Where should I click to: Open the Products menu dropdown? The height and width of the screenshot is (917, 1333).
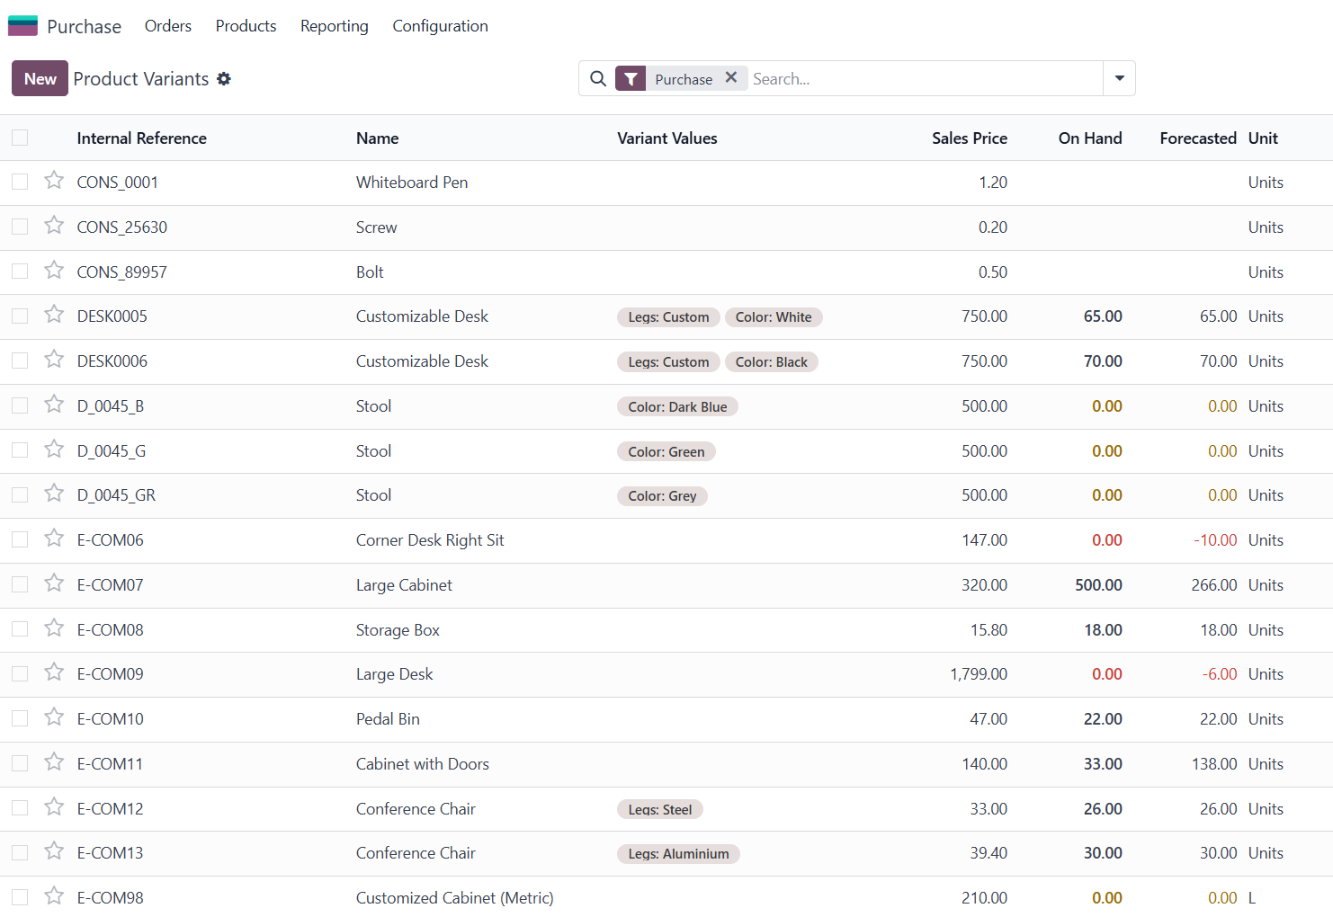246,26
